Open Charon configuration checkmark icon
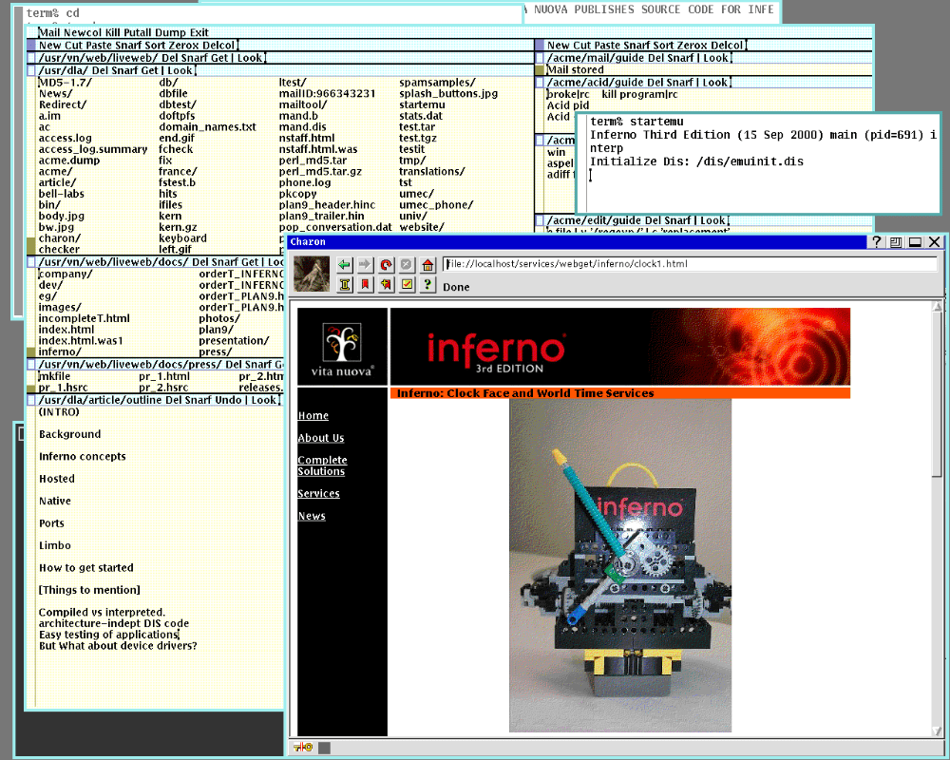This screenshot has height=760, width=950. (x=407, y=284)
